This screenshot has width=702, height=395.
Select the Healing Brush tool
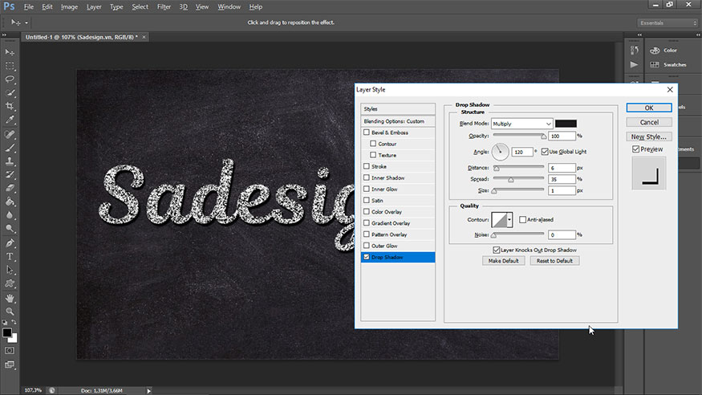click(x=10, y=134)
